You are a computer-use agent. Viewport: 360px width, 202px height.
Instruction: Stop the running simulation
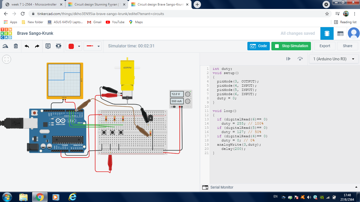click(x=291, y=46)
